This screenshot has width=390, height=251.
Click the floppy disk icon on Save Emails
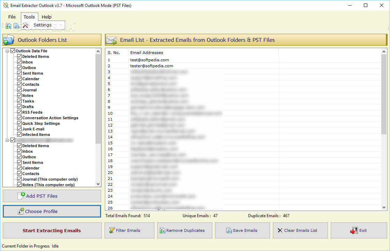tap(228, 230)
